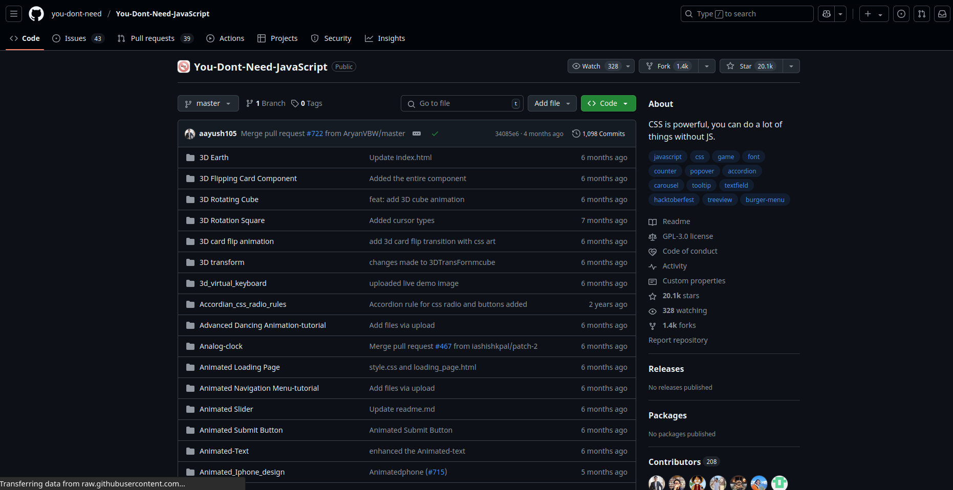953x490 pixels.
Task: Fork the repository
Action: 668,66
